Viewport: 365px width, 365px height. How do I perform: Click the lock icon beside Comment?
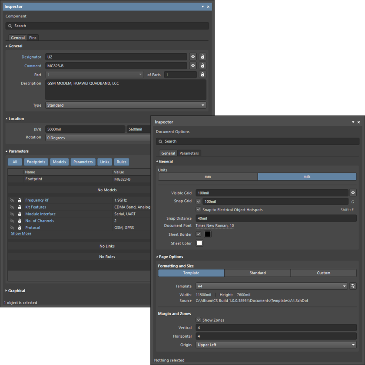click(202, 66)
